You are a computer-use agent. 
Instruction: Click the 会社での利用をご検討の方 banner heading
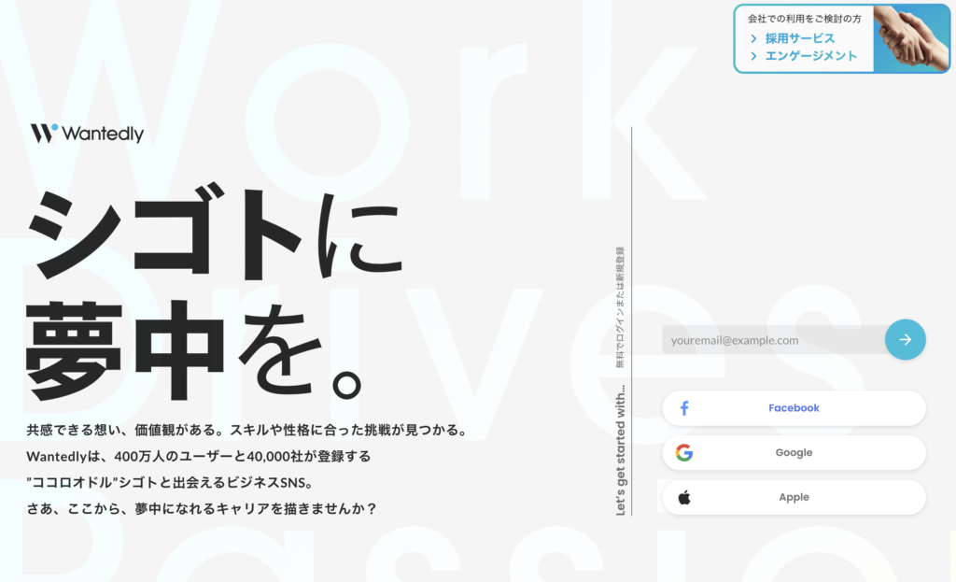[804, 19]
